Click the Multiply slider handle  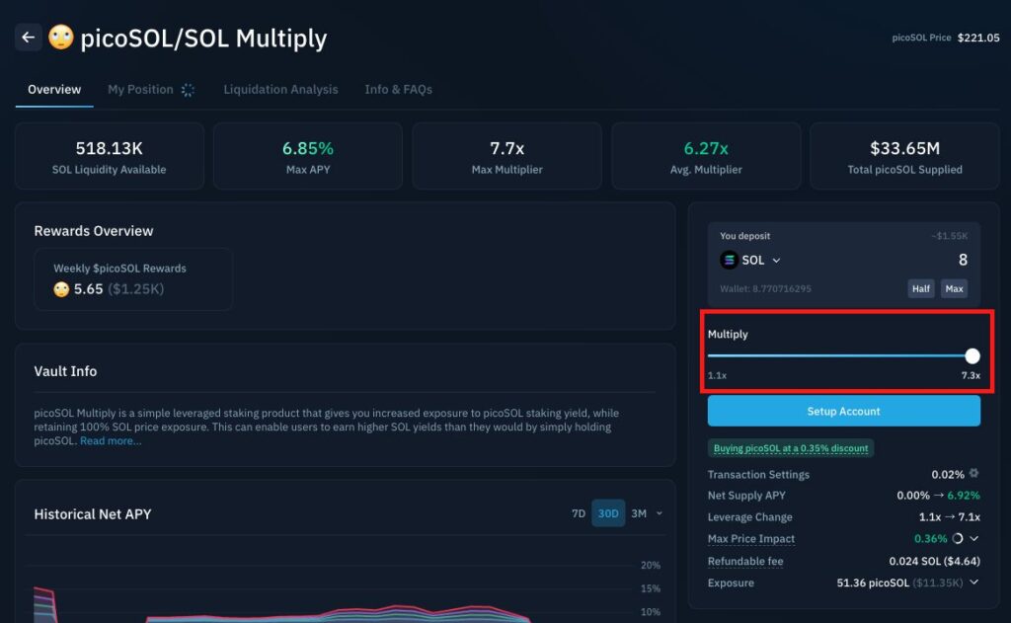point(972,355)
